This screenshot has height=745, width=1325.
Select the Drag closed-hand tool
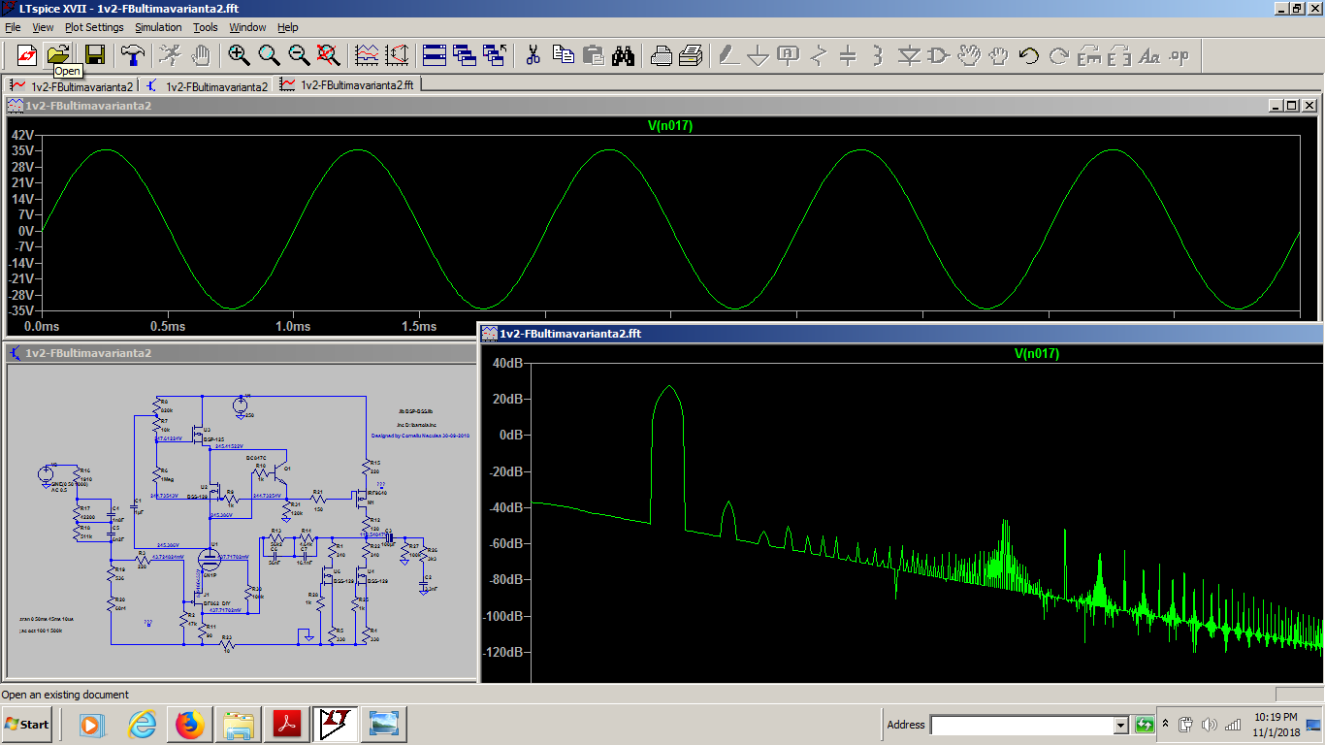pyautogui.click(x=999, y=54)
